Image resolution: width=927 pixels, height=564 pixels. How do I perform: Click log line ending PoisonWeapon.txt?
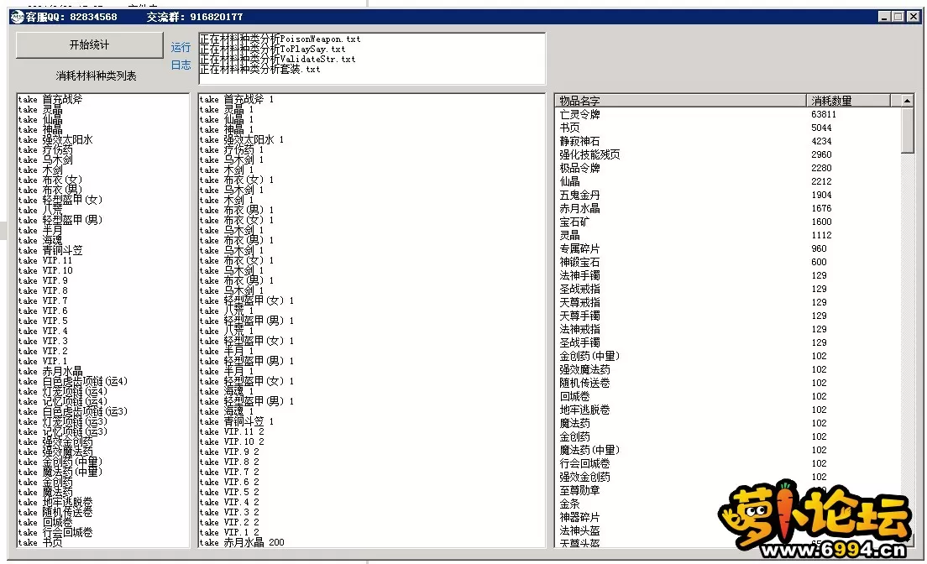click(280, 39)
